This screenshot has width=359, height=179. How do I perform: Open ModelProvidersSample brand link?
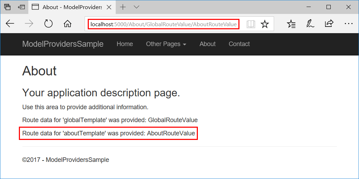point(63,44)
